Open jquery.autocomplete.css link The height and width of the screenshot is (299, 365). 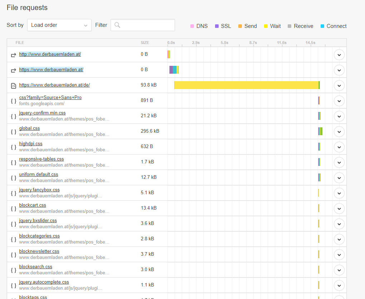(x=44, y=282)
